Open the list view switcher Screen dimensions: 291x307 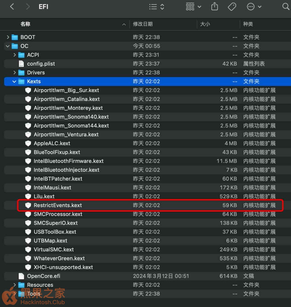(x=157, y=7)
